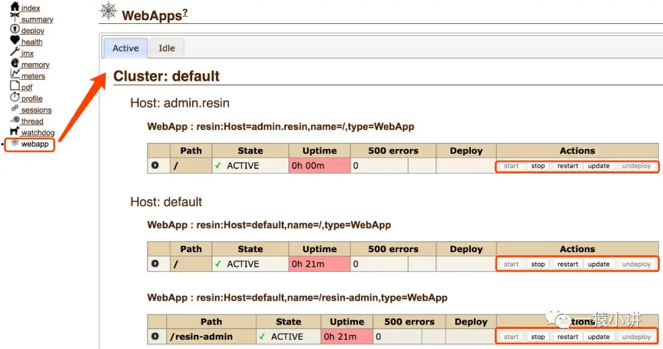Open the pdf link
663x349 pixels.
26,88
